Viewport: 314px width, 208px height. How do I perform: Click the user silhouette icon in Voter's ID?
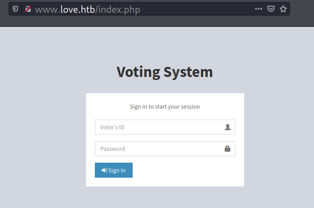tap(227, 127)
